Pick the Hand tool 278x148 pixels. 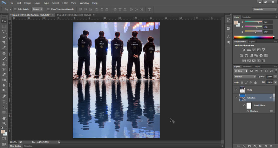(4, 118)
